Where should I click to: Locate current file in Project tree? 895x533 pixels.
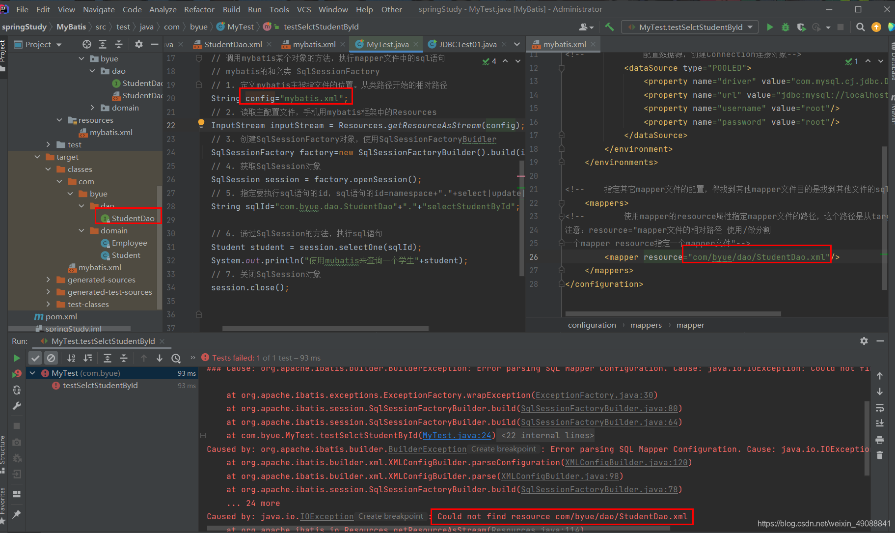pos(87,44)
